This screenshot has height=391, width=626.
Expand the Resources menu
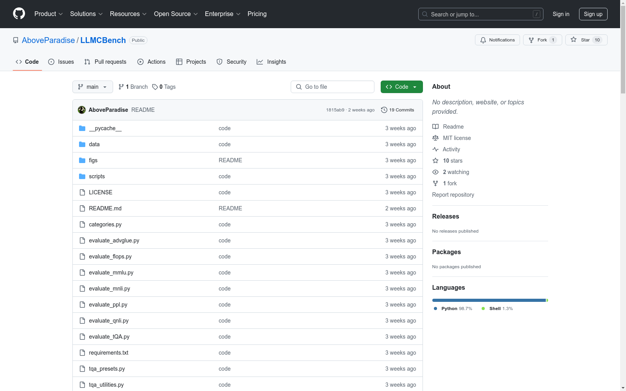tap(128, 14)
